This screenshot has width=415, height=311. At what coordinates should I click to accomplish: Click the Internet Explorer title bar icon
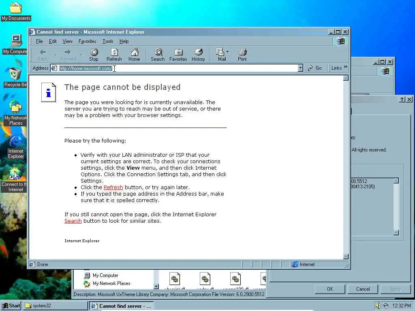[32, 32]
